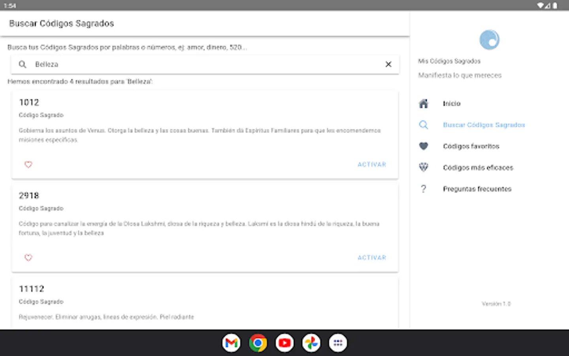Click the 'Gobierna los asuntos de Venus' description
The height and width of the screenshot is (356, 569).
click(200, 135)
